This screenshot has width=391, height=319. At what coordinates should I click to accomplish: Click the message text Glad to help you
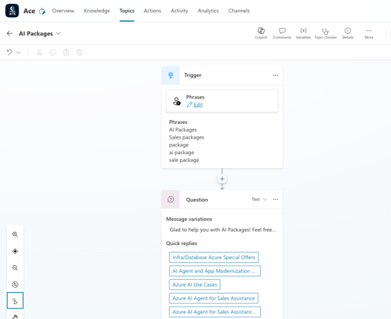(222, 230)
